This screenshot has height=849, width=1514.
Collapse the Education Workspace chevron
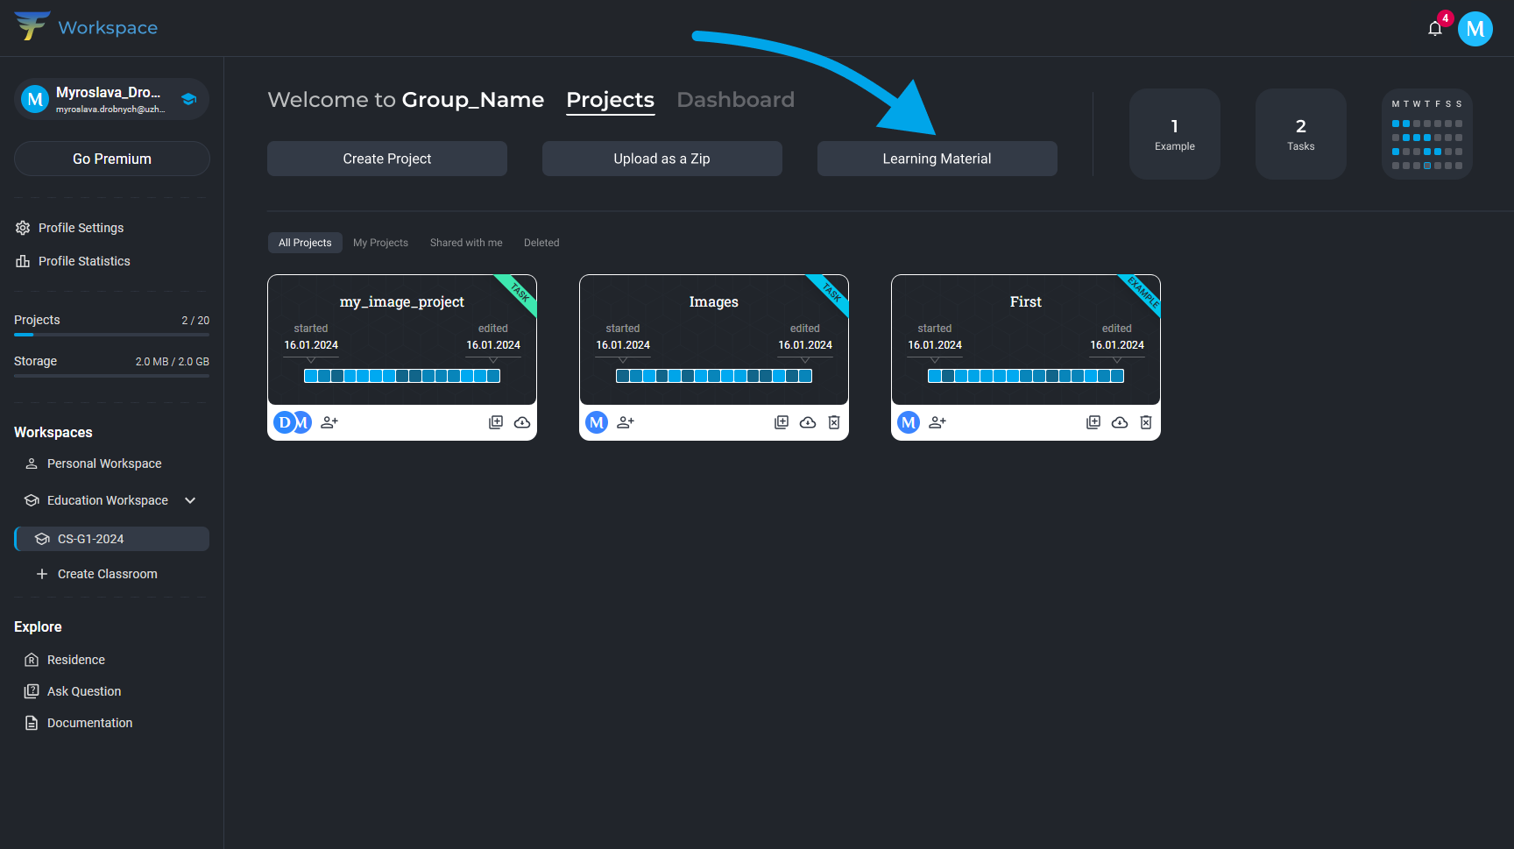point(190,500)
